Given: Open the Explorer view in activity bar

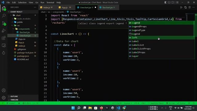Looking at the screenshot, I should pos(4,9).
